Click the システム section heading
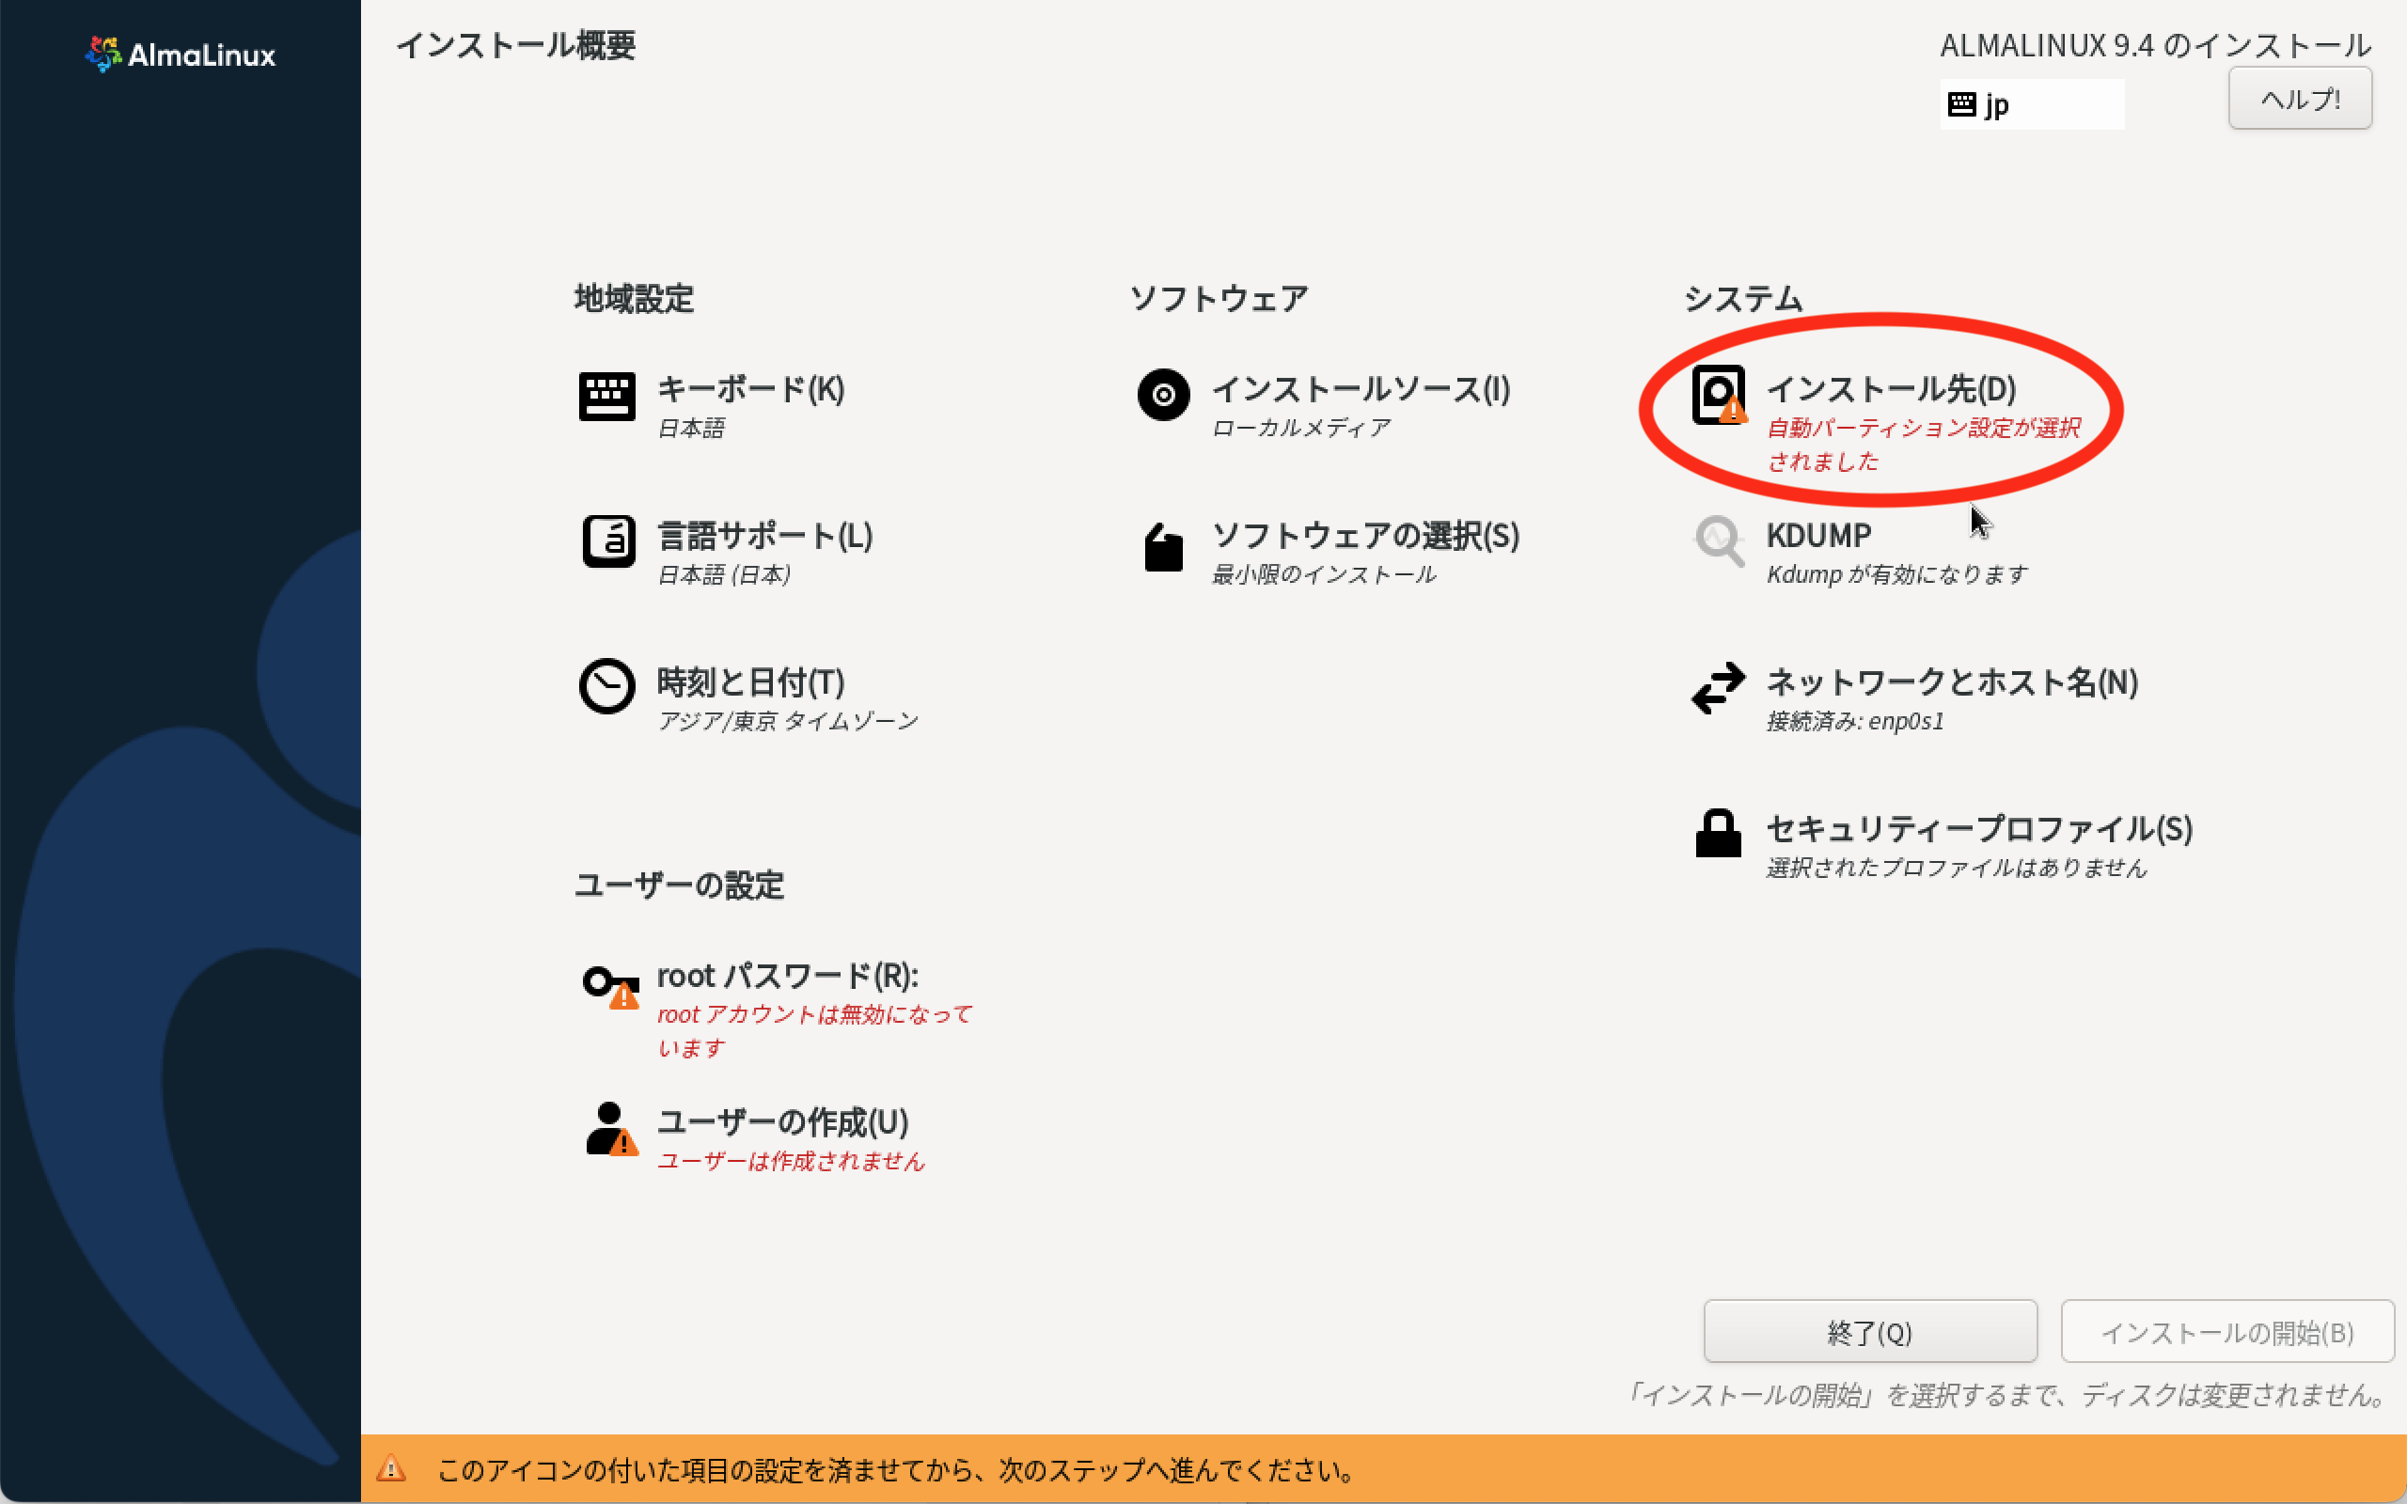Screen dimensions: 2407x1504 pyautogui.click(x=1743, y=298)
